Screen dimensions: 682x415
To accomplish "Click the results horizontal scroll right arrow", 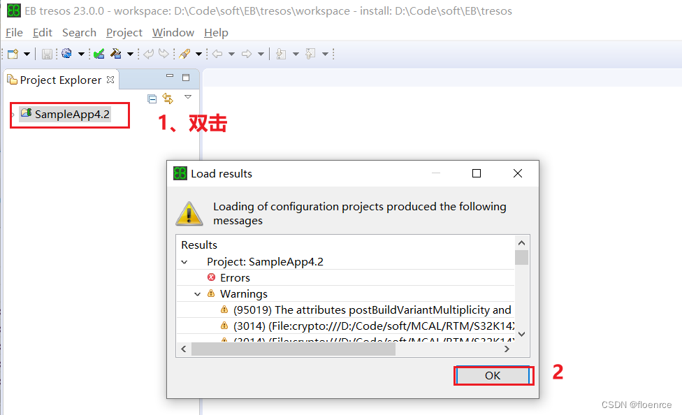I will pyautogui.click(x=507, y=349).
